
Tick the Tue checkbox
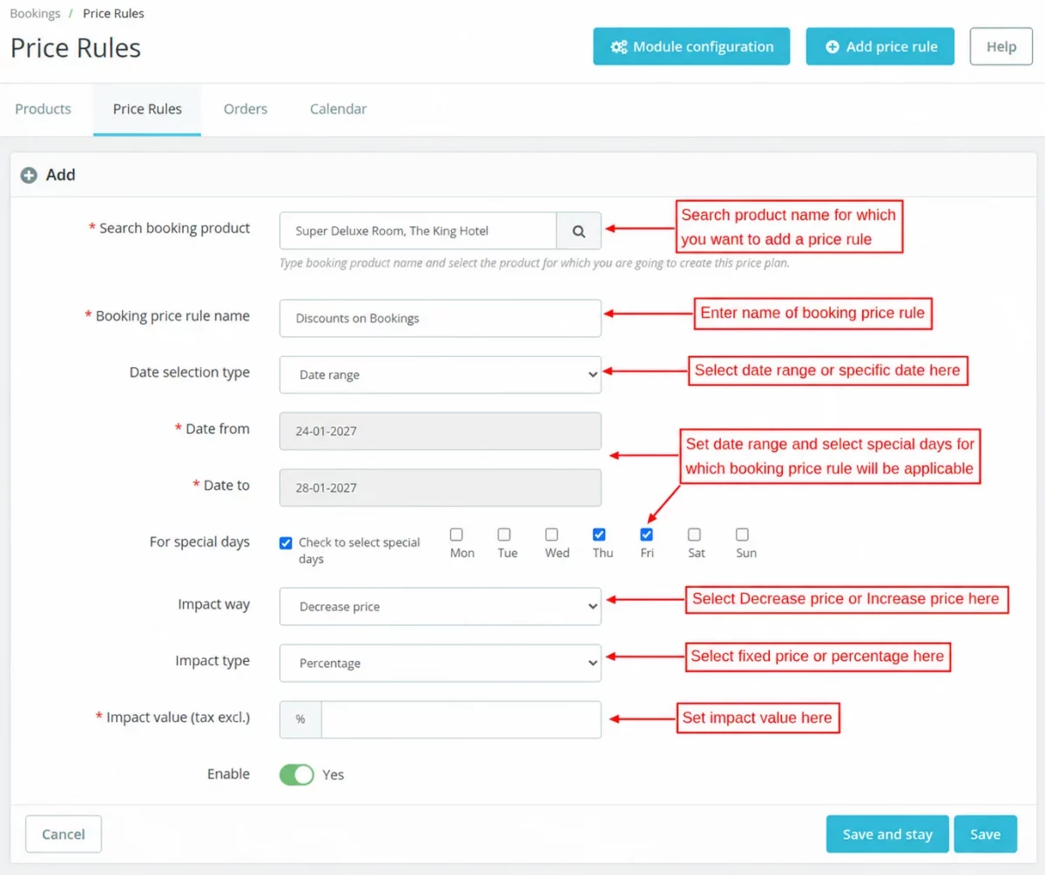click(503, 535)
